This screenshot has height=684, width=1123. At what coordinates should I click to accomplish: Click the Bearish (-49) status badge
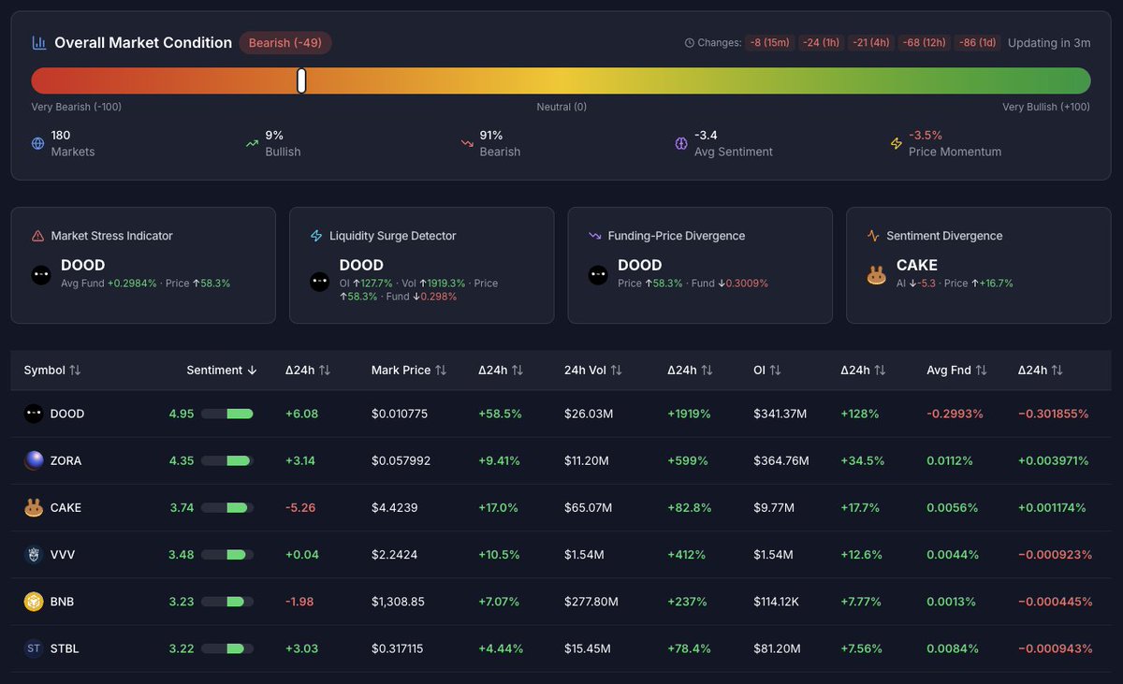point(285,43)
